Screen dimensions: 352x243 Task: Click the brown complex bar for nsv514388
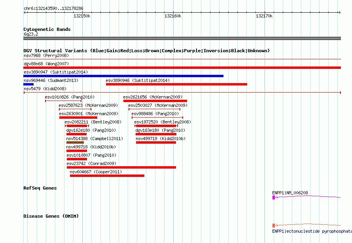click(x=75, y=142)
